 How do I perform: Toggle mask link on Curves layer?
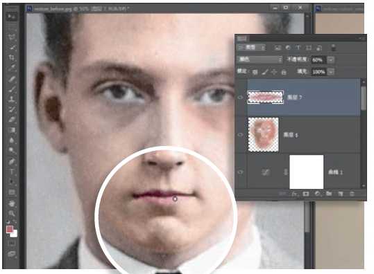click(286, 172)
